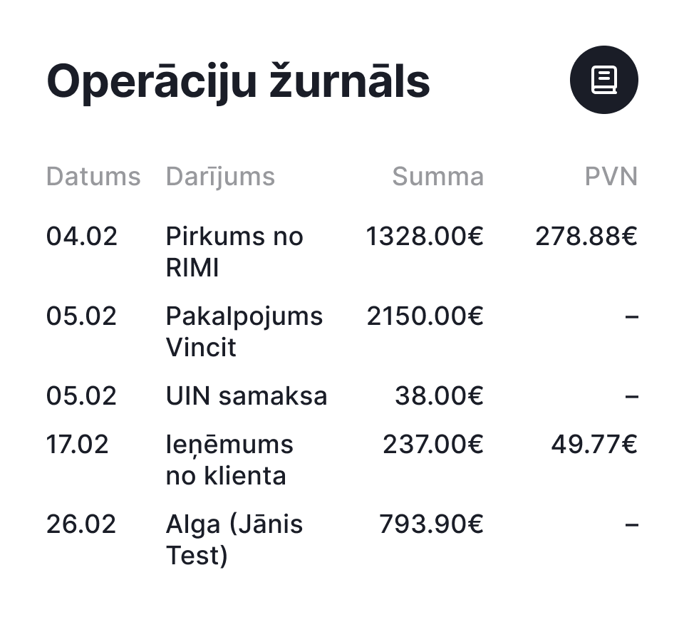684x627 pixels.
Task: Open the Pakalpojums Vincit transaction
Action: tap(244, 331)
